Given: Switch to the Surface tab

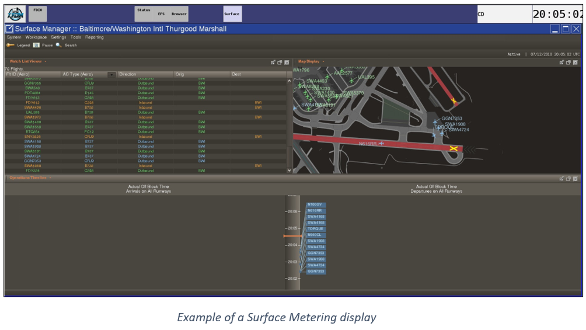Looking at the screenshot, I should tap(232, 14).
